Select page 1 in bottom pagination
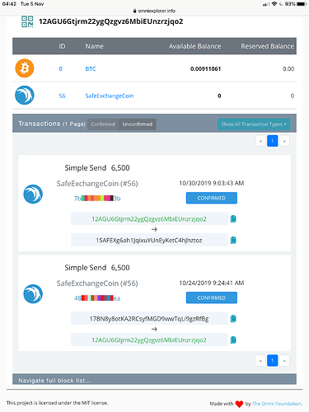309x412 pixels. tap(273, 361)
